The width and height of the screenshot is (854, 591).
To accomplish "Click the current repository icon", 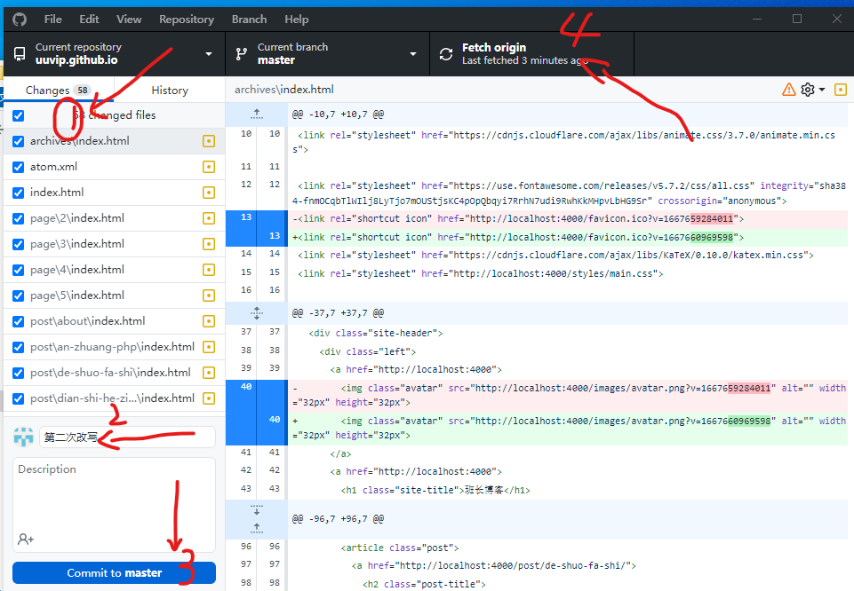I will pos(20,54).
